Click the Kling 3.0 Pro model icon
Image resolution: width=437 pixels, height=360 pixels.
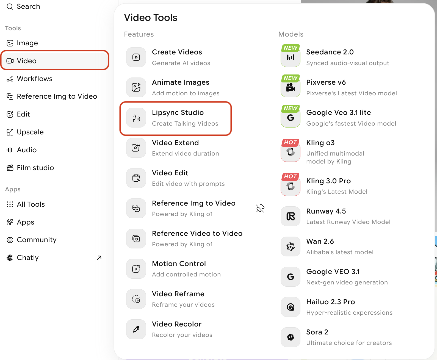291,186
